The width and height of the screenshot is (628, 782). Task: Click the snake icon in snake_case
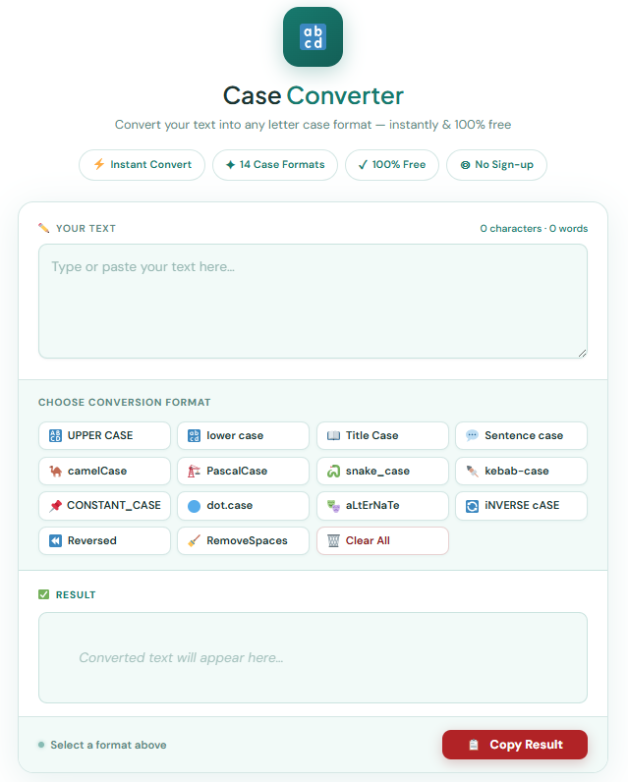(x=333, y=471)
